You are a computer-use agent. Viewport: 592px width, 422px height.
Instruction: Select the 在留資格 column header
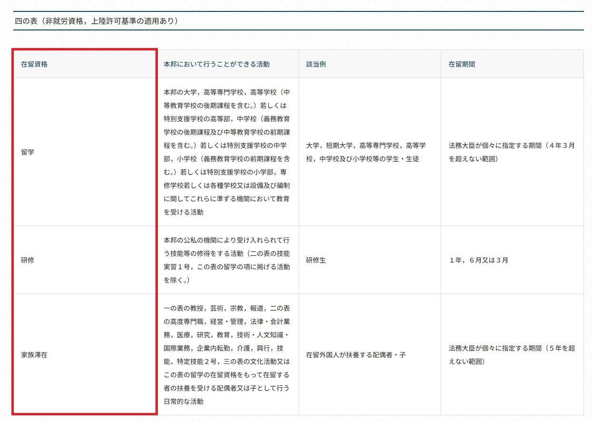(34, 64)
